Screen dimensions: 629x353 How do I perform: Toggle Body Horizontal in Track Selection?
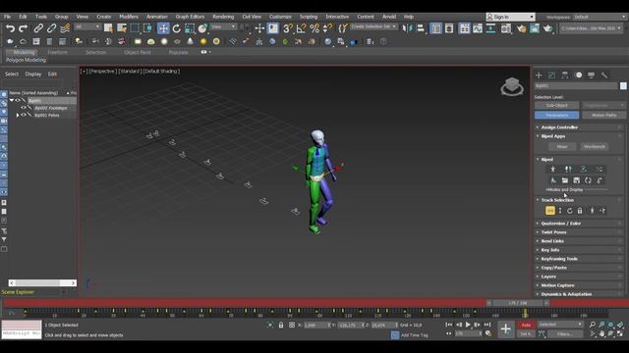tap(550, 211)
